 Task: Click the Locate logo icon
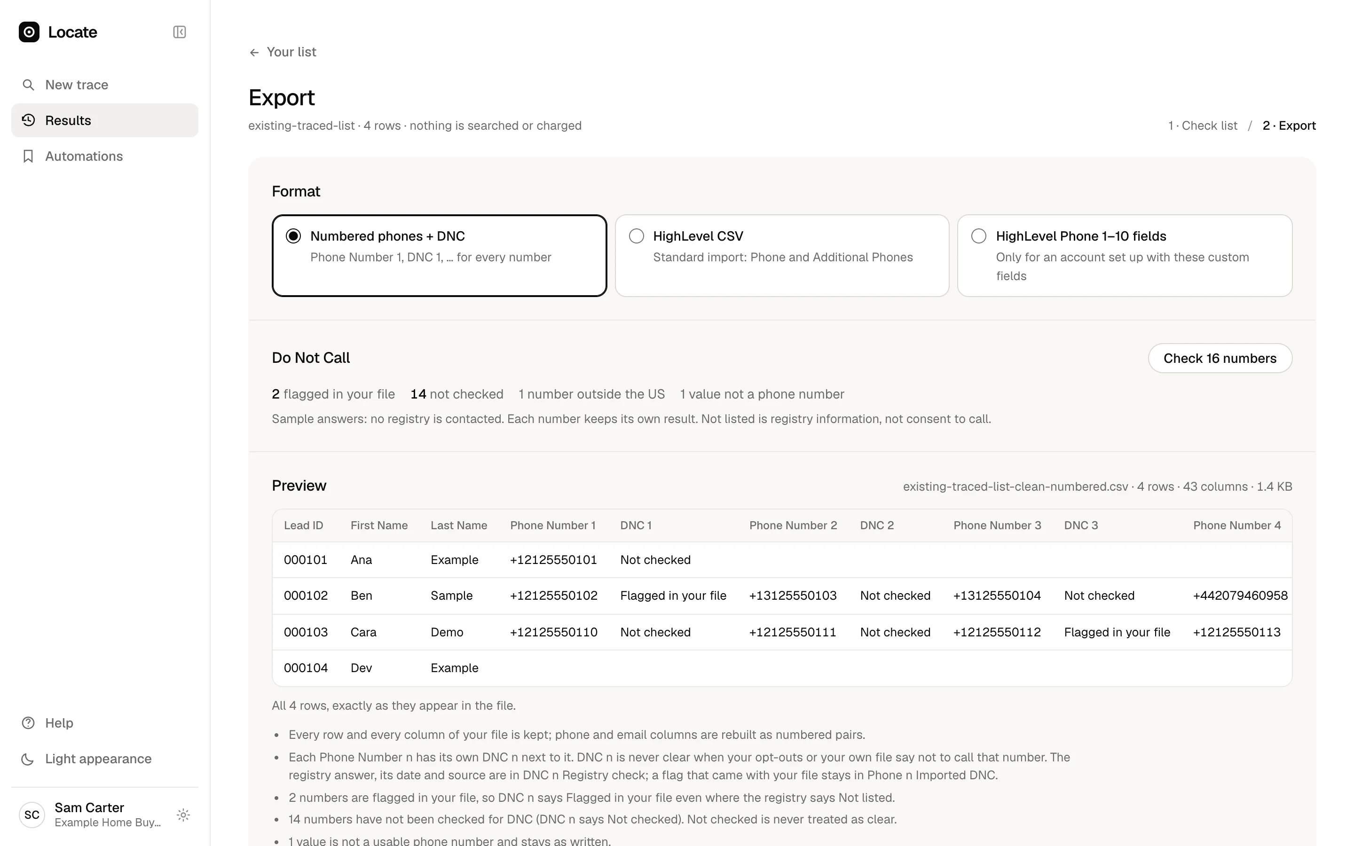[x=29, y=32]
